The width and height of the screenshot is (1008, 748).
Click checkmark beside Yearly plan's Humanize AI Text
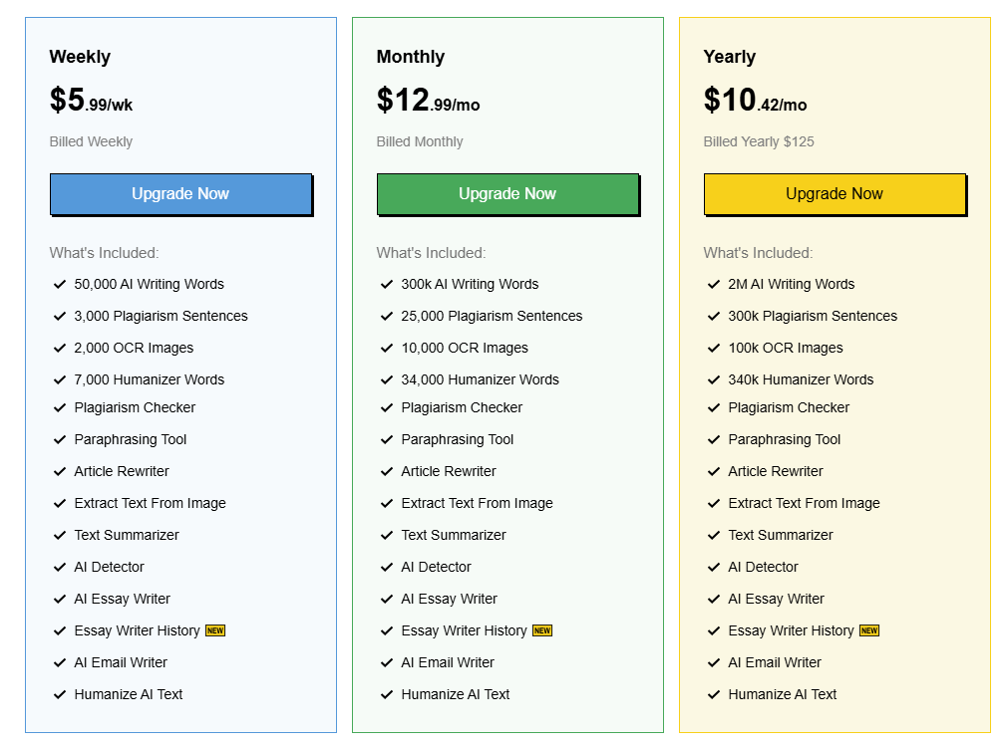point(714,694)
